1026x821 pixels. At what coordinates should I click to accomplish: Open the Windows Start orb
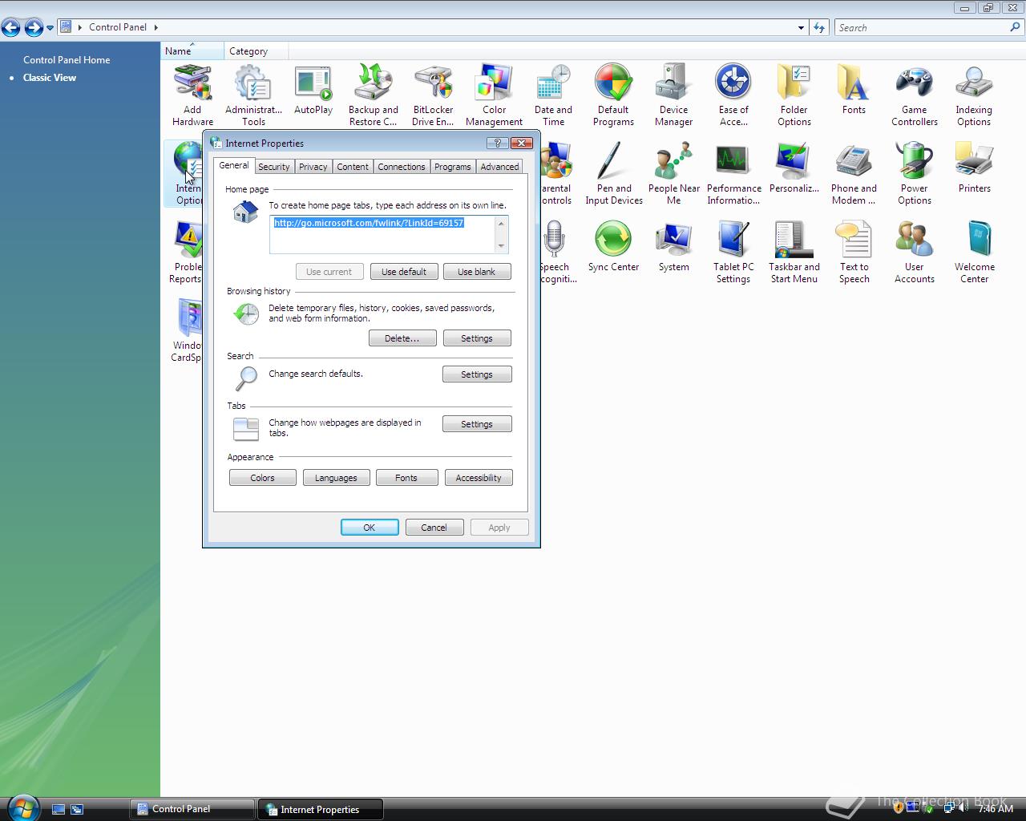[22, 807]
